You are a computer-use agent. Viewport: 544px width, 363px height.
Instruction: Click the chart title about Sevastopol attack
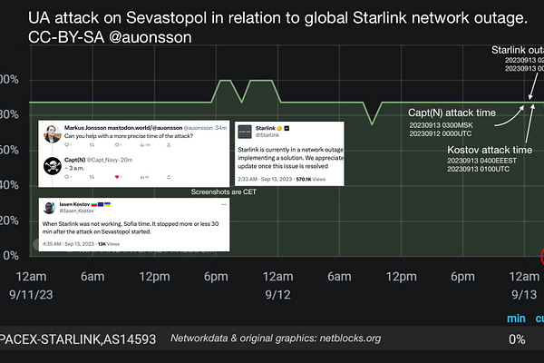tap(277, 18)
